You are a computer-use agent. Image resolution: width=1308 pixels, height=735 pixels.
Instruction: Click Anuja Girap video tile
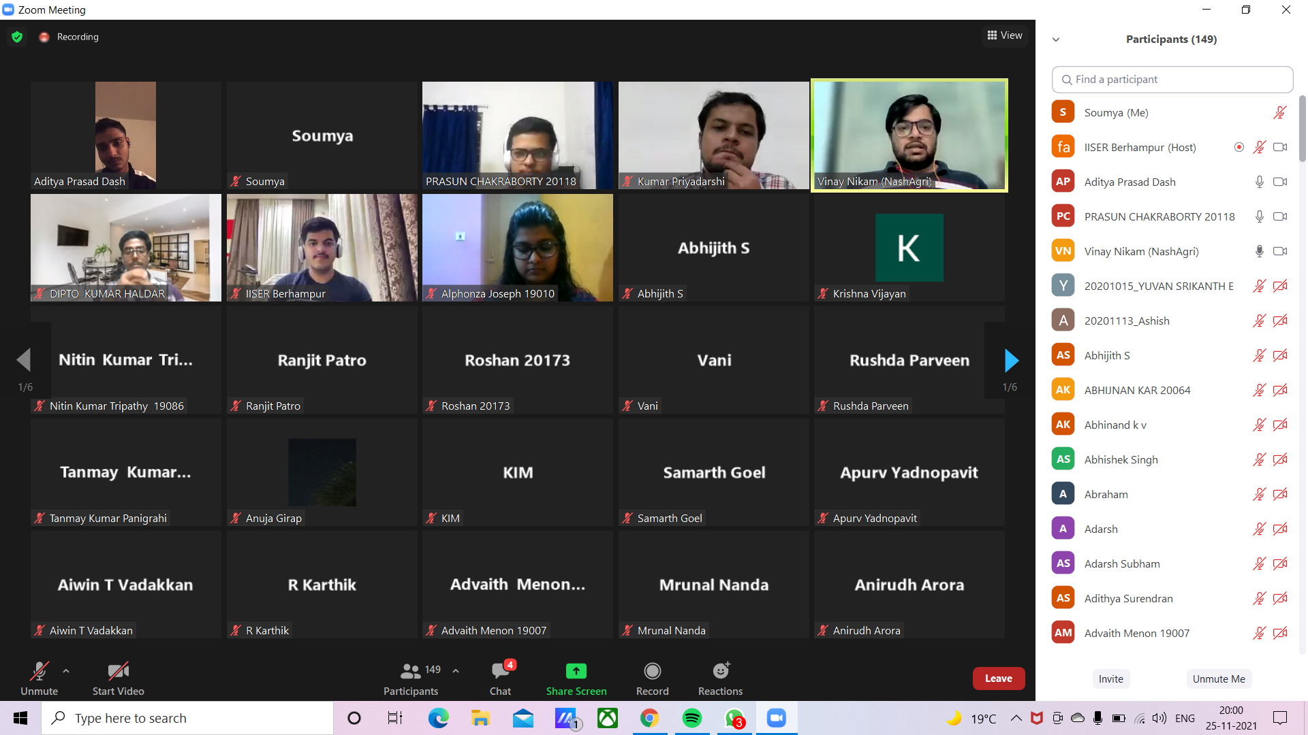tap(322, 472)
